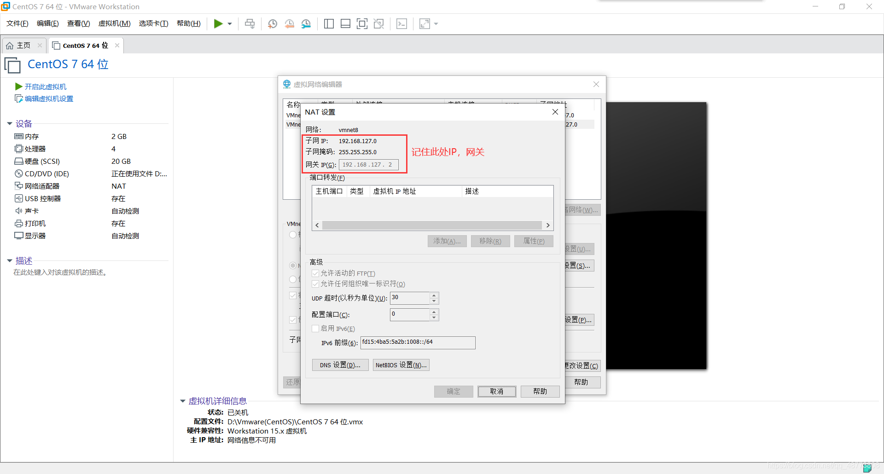The image size is (884, 474).
Task: Collapse the 设备 section
Action: pos(10,124)
